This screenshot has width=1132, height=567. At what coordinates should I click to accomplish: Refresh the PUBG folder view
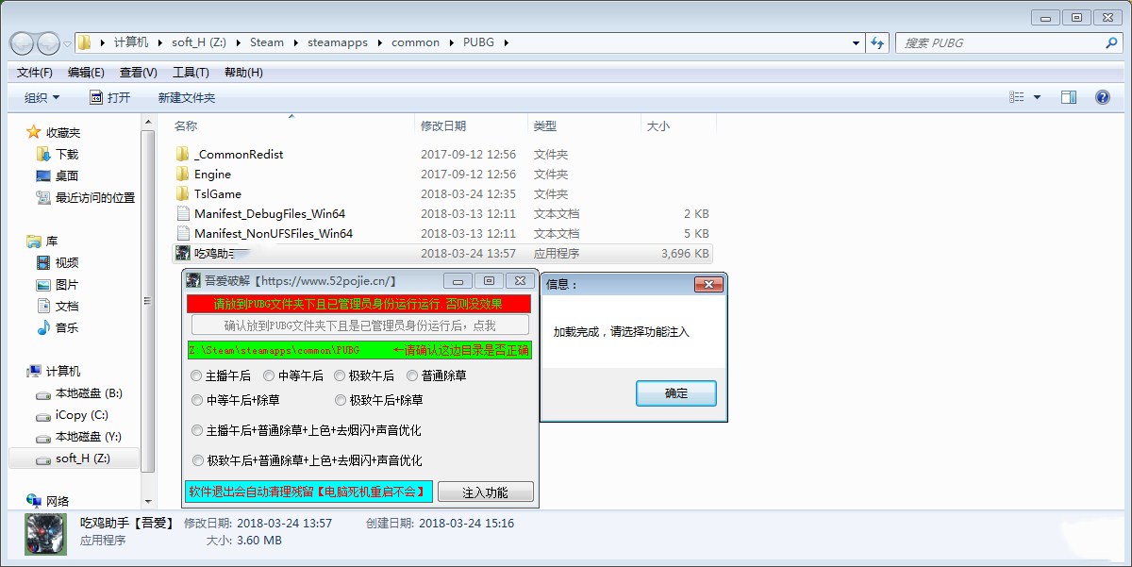click(x=878, y=42)
